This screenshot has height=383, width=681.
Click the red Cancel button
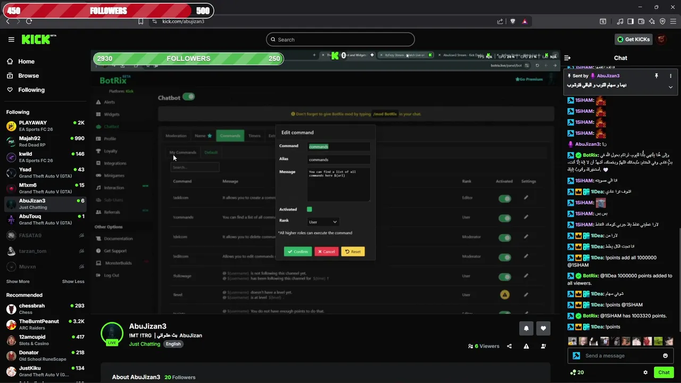point(326,252)
